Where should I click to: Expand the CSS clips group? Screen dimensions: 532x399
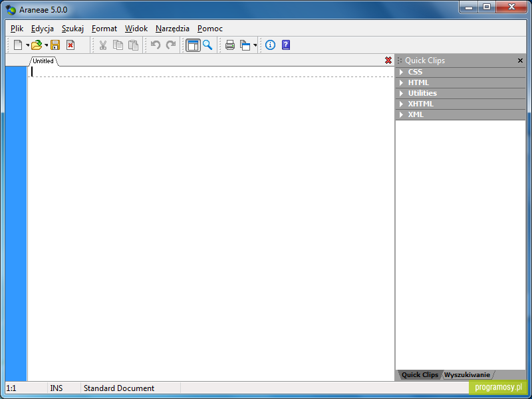click(x=460, y=72)
